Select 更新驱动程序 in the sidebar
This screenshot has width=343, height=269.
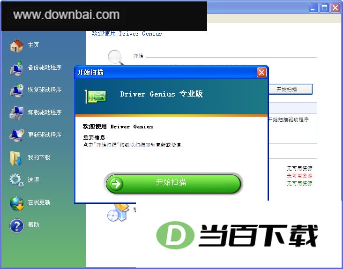point(45,134)
